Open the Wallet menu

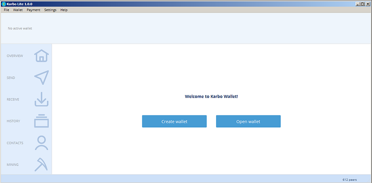tap(18, 10)
